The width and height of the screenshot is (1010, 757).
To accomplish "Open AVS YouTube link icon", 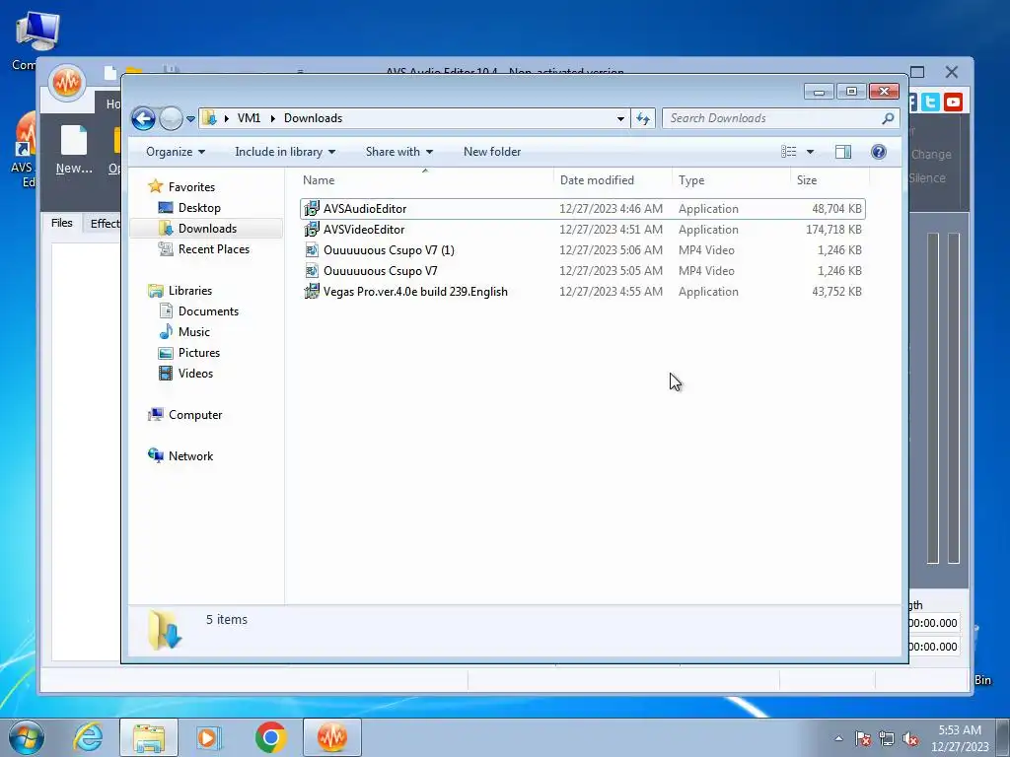I will pyautogui.click(x=953, y=102).
